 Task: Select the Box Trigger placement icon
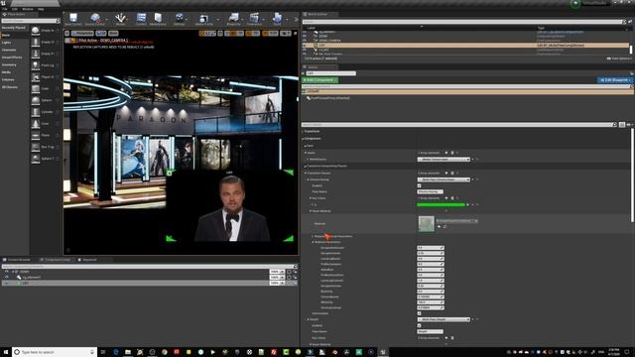tap(36, 147)
